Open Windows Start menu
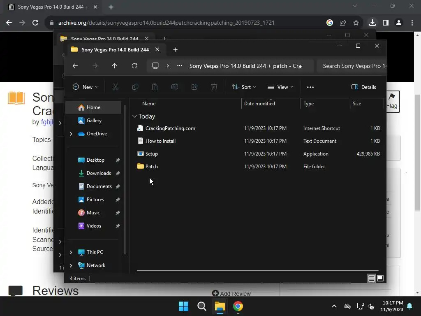The image size is (421, 316). tap(184, 306)
